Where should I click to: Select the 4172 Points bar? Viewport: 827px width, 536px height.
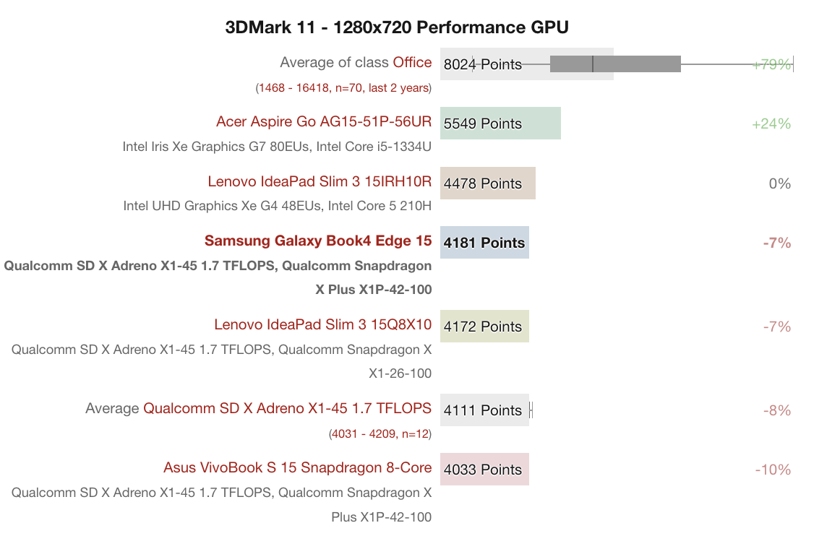point(484,327)
